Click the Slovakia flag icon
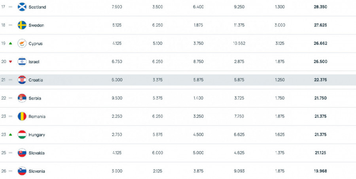 point(22,153)
